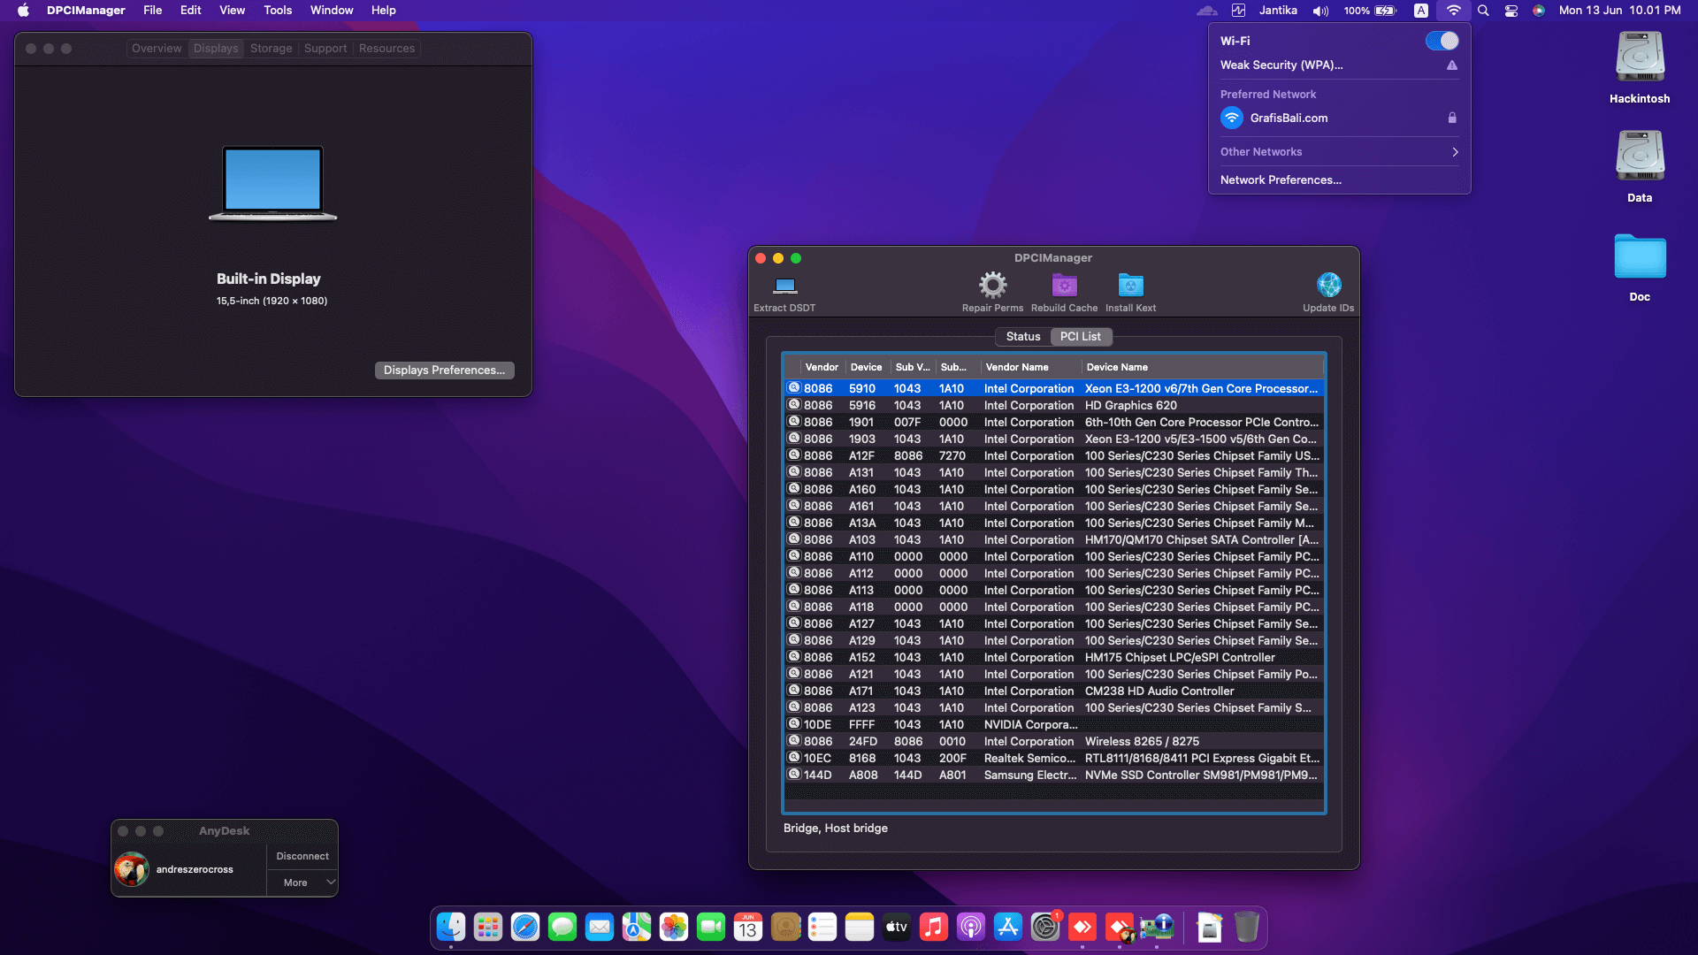The width and height of the screenshot is (1698, 955).
Task: Click the Update IDs globe icon
Action: (1328, 285)
